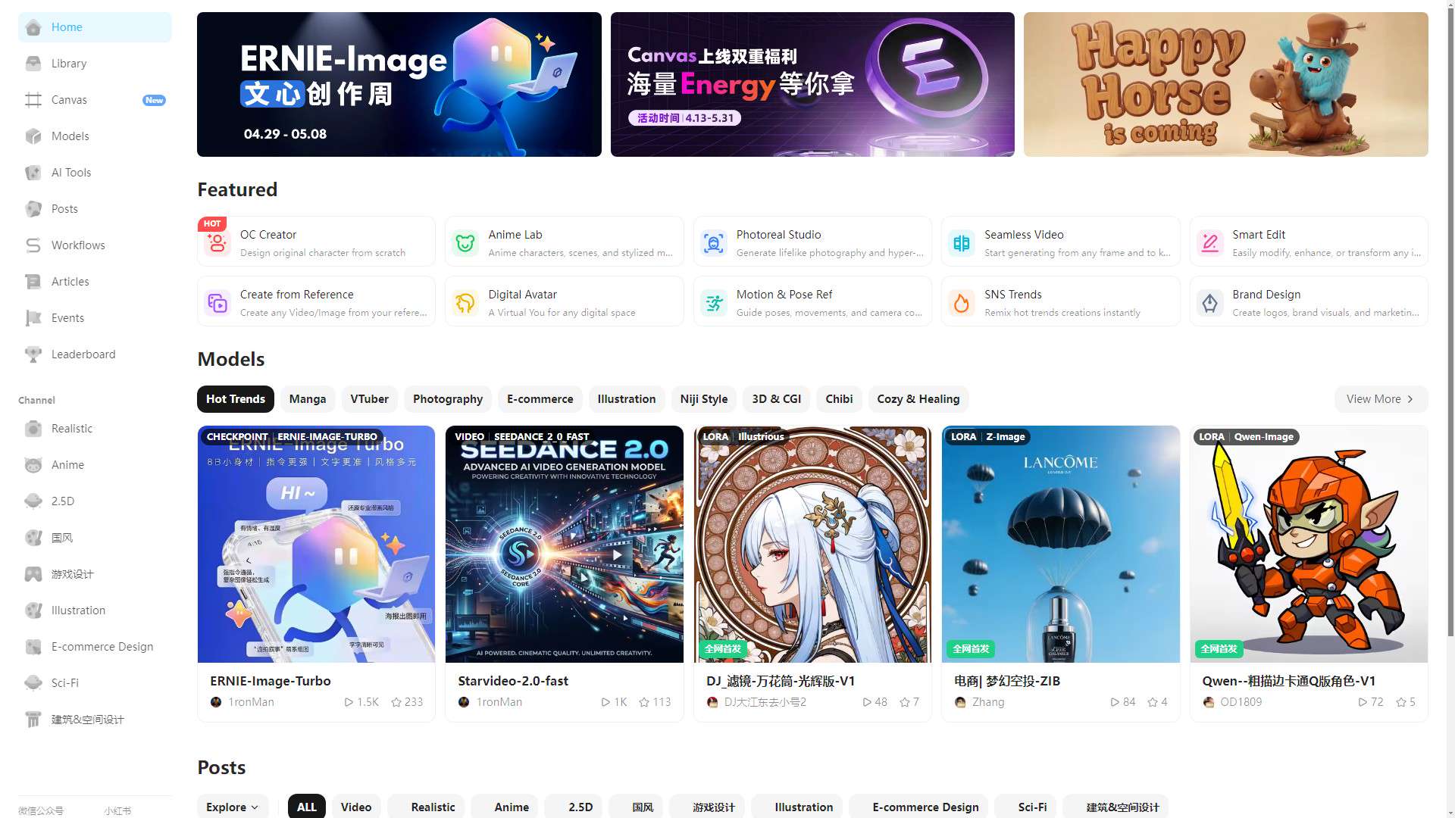The height and width of the screenshot is (818, 1455).
Task: Switch to the Niji Style tab
Action: point(704,399)
